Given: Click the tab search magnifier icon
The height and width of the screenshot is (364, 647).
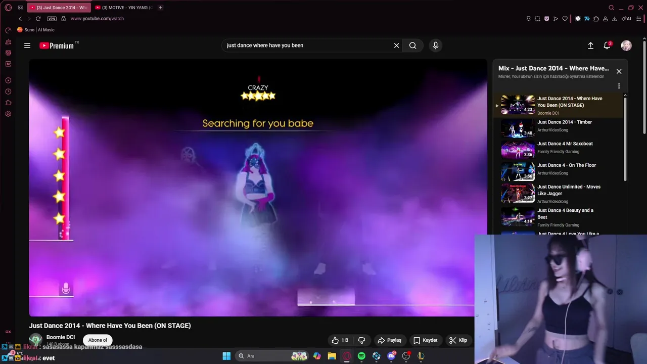Looking at the screenshot, I should tap(611, 8).
